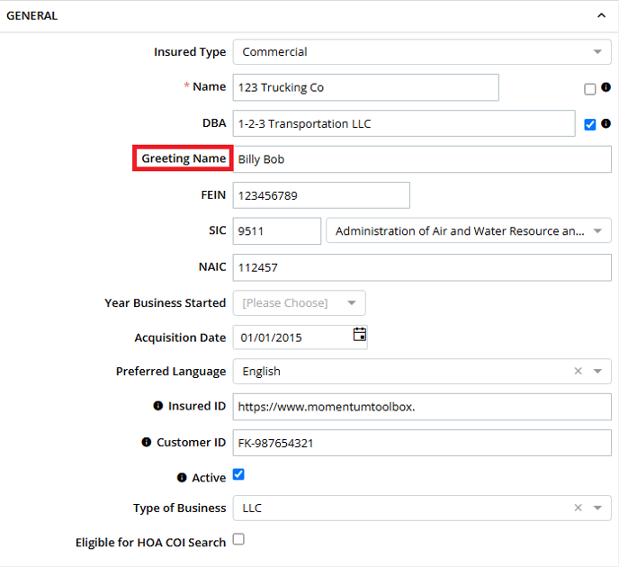Collapse the GENERAL section
Screen dimensions: 619x567
(x=601, y=16)
